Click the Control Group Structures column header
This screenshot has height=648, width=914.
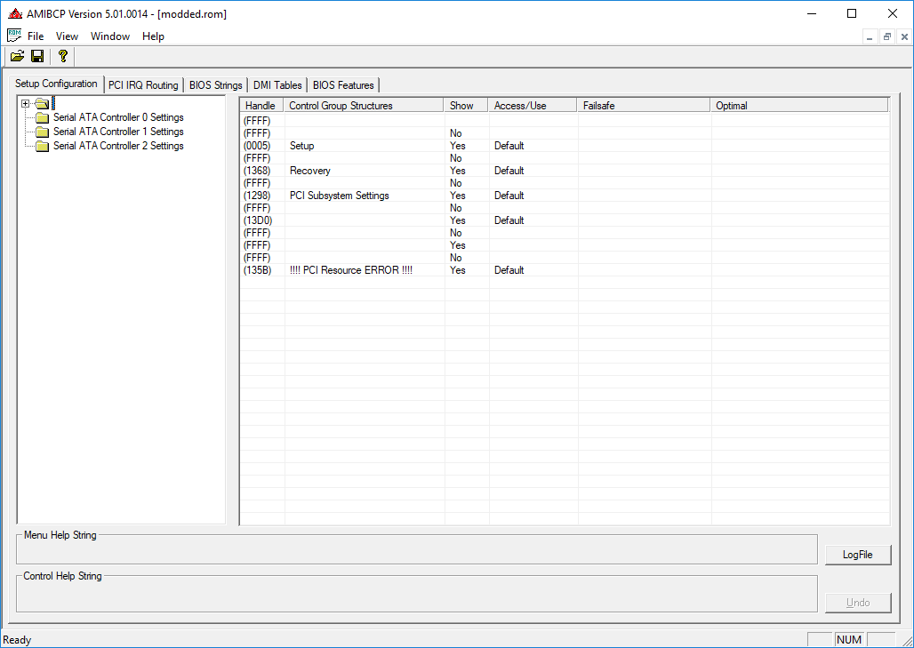click(x=364, y=106)
